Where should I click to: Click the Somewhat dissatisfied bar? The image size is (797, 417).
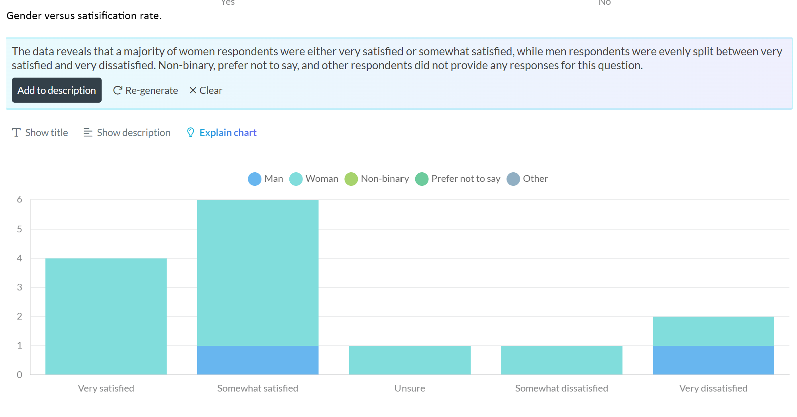[561, 360]
